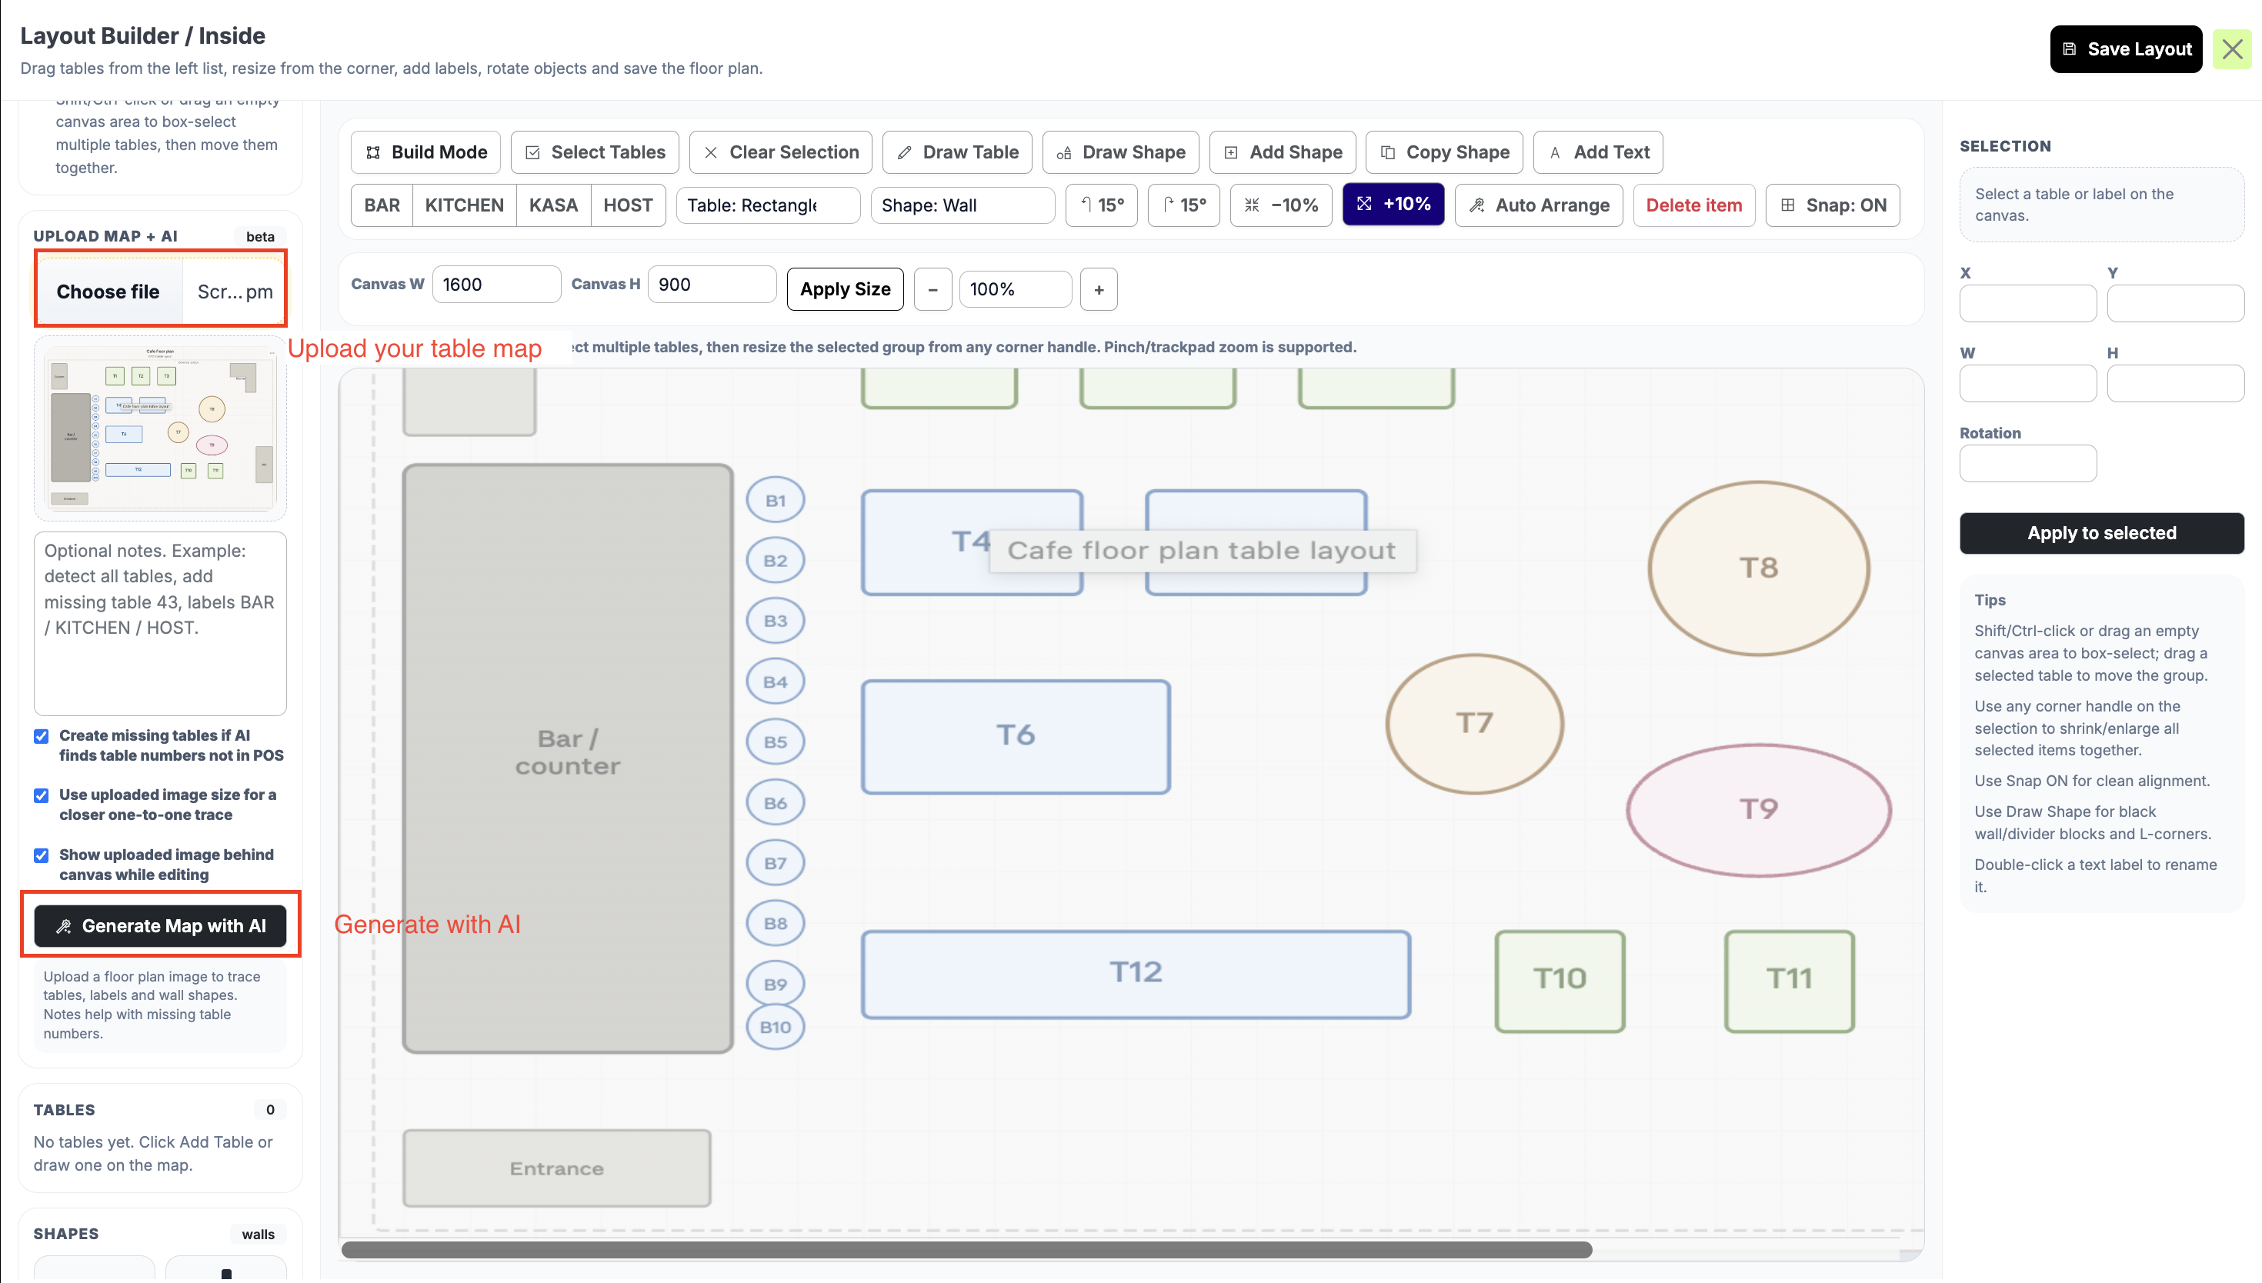The image size is (2262, 1283).
Task: Select oval table T9 on canvas
Action: [x=1759, y=810]
